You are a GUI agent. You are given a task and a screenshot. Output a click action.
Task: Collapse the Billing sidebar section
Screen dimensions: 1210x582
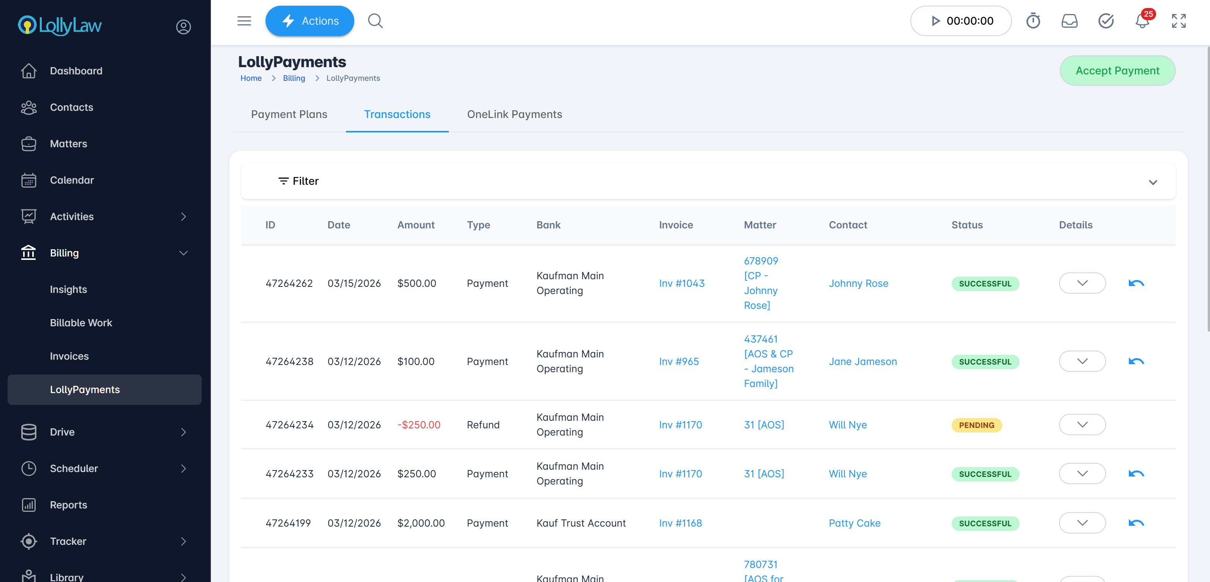(x=183, y=253)
